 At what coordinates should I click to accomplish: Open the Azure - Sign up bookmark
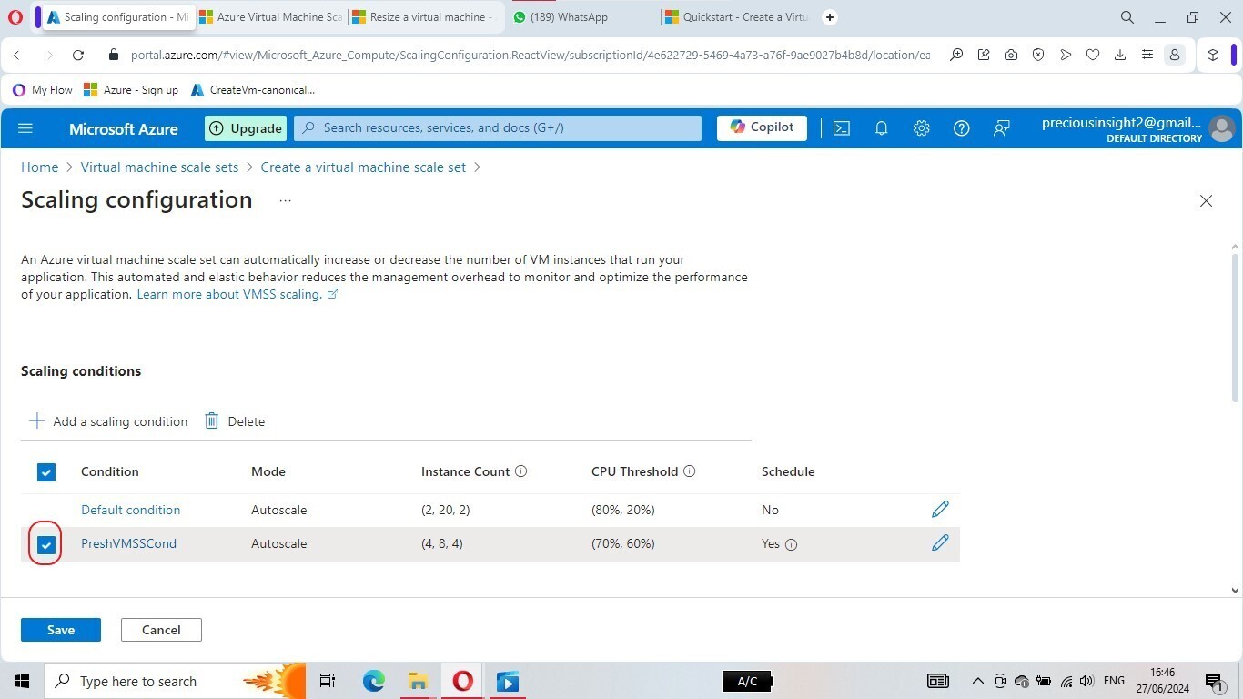[x=131, y=90]
